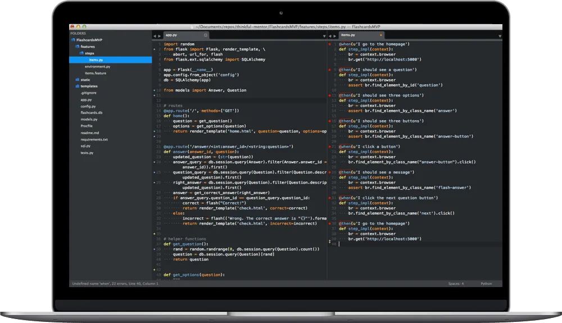The width and height of the screenshot is (562, 323).
Task: Change indentation via 'Spaces: 4' in status bar
Action: pos(456,284)
